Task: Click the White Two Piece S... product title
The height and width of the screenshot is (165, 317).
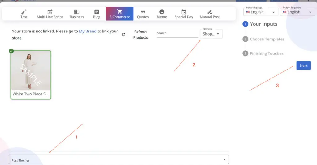Action: [31, 94]
